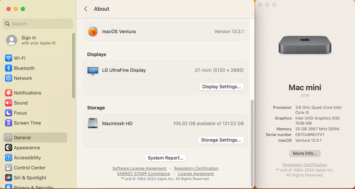Open Notifications via its bell icon
This screenshot has width=355, height=189.
point(8,93)
